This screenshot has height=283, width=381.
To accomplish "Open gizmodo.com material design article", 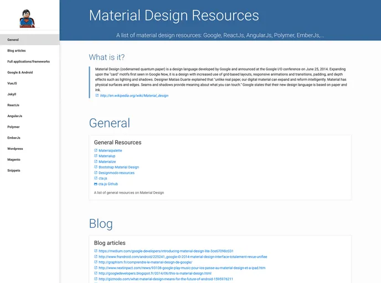I will (x=166, y=279).
